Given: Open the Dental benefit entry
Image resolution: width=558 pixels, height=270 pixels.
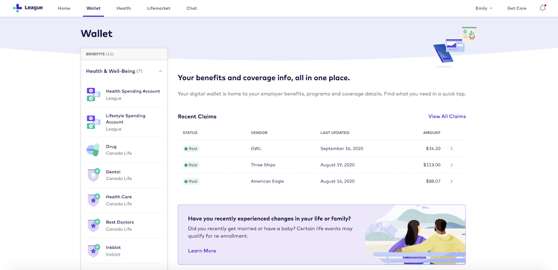Looking at the screenshot, I should pyautogui.click(x=124, y=175).
